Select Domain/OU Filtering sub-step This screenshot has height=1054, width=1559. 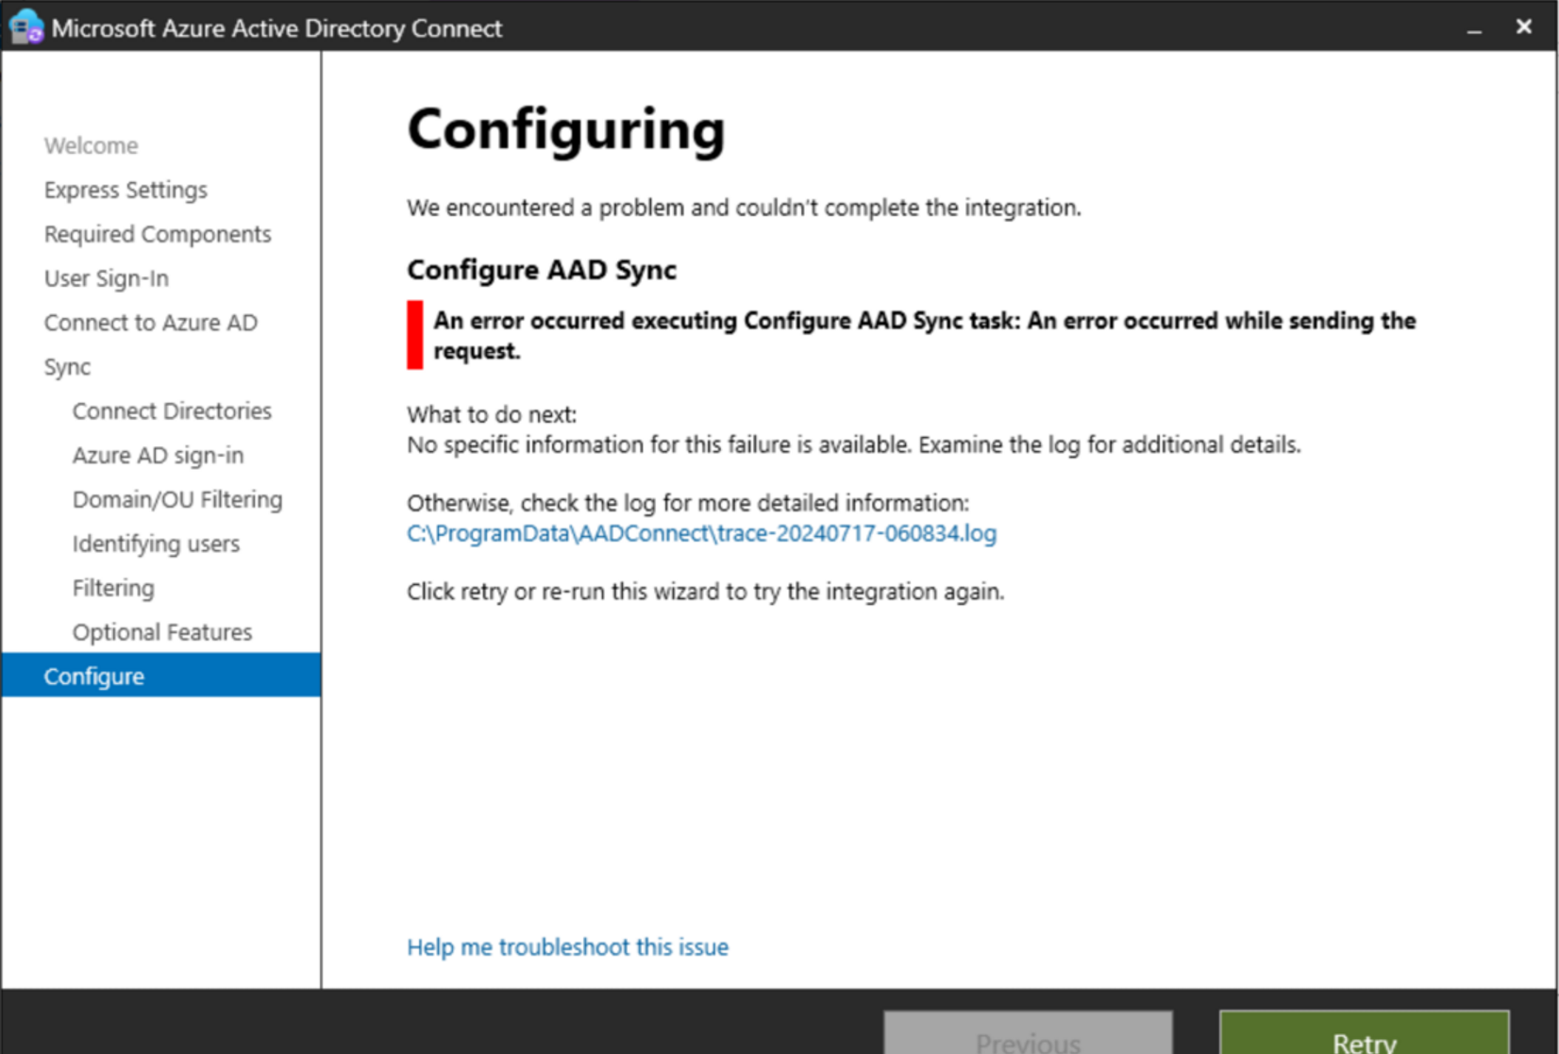click(177, 499)
